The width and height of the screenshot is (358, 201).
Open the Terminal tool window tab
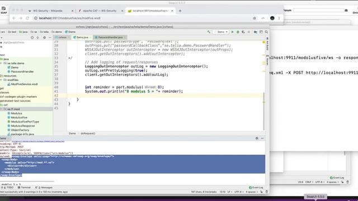24,188
